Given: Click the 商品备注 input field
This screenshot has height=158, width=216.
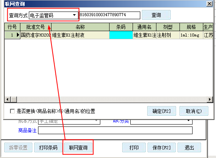Looking at the screenshot, I should click(x=115, y=130).
